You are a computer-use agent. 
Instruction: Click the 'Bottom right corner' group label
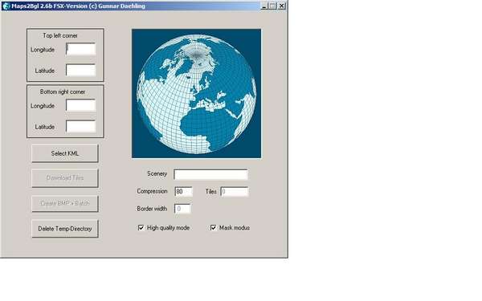(x=63, y=92)
